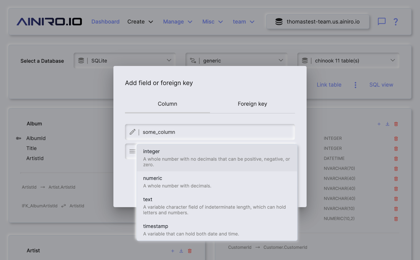
Task: Click the AINIRO.IO logo
Action: tap(49, 22)
